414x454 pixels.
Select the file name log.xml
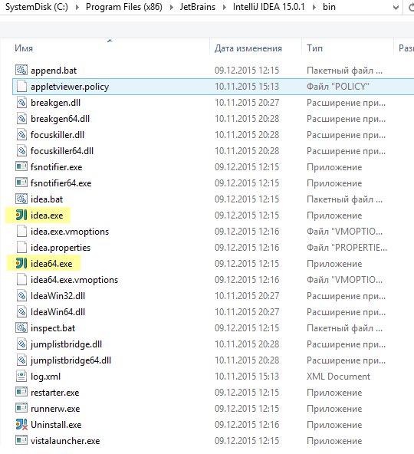46,377
